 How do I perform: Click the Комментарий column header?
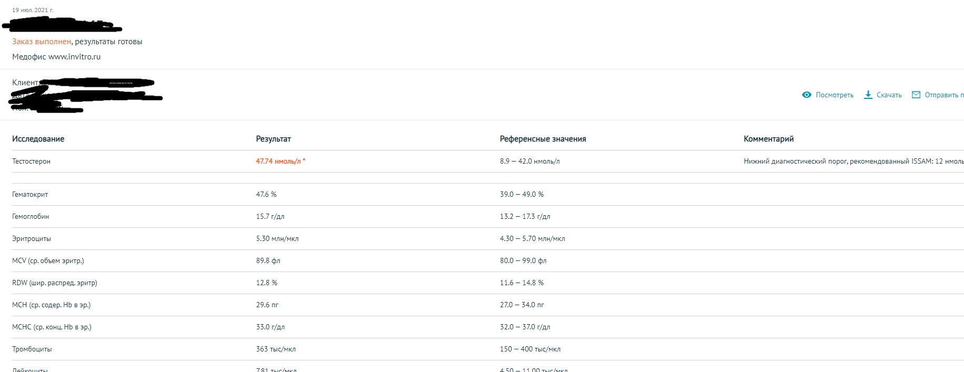768,139
